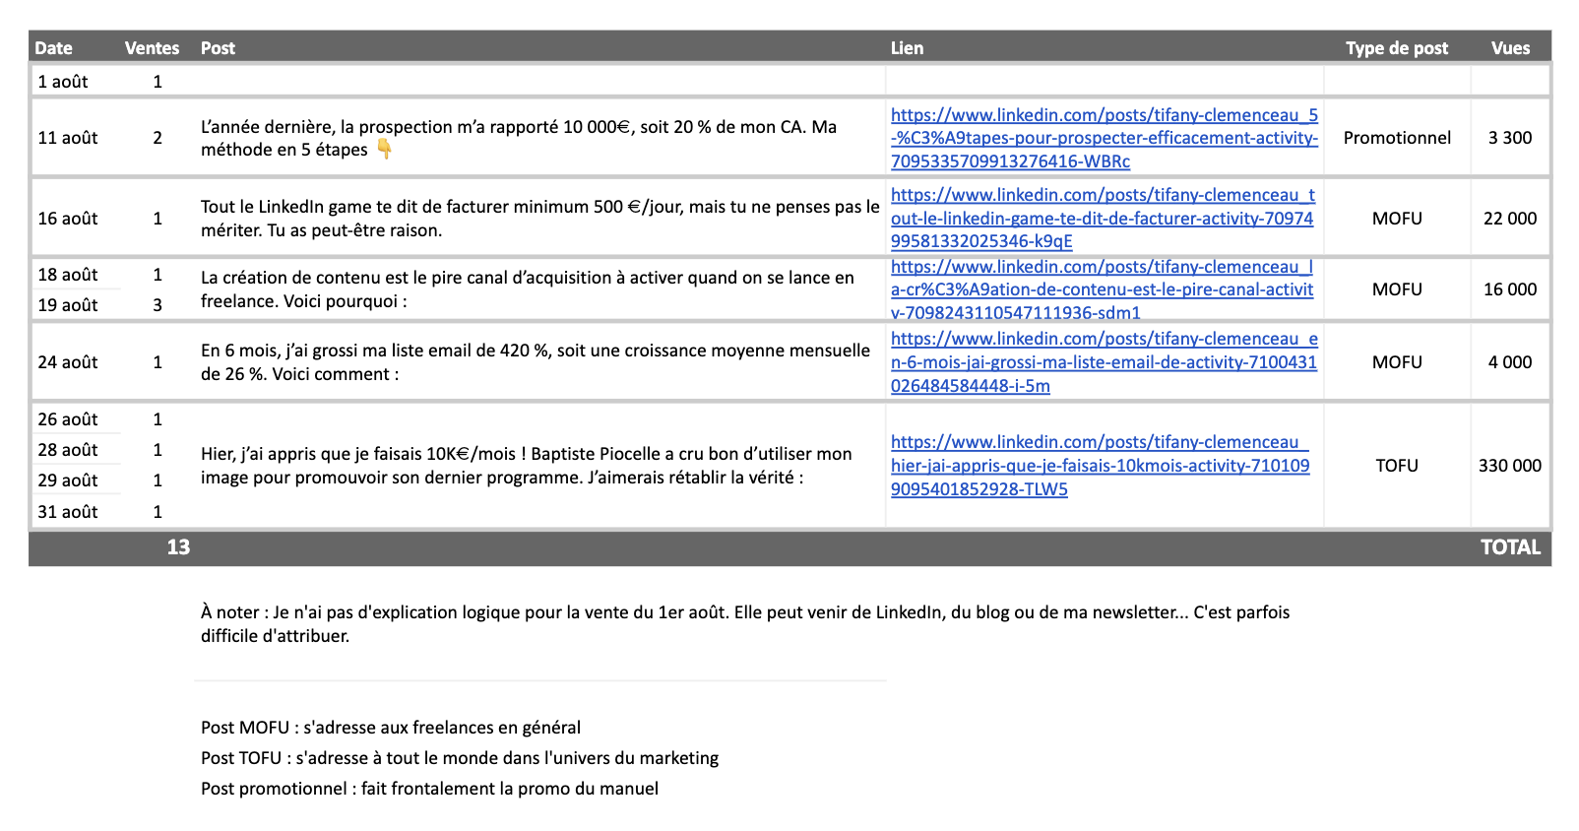Click the total sales value 13
The image size is (1579, 831).
click(x=178, y=547)
